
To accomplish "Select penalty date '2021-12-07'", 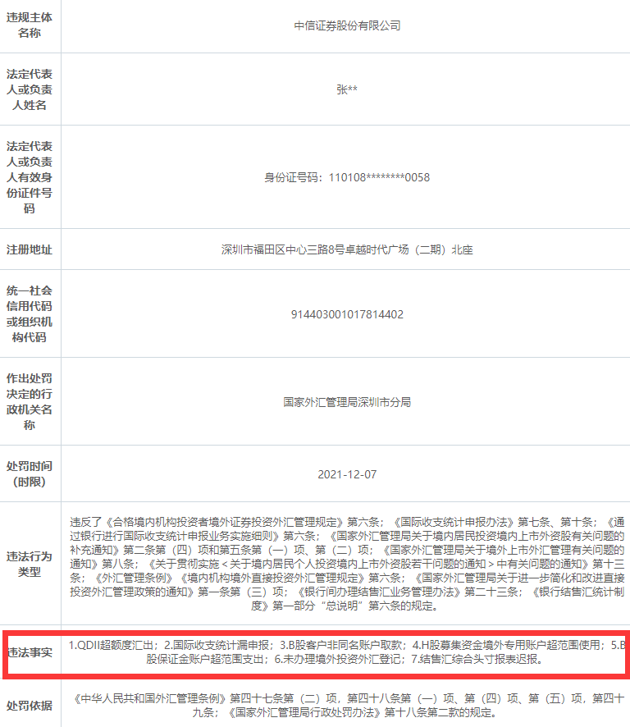I will pyautogui.click(x=347, y=474).
